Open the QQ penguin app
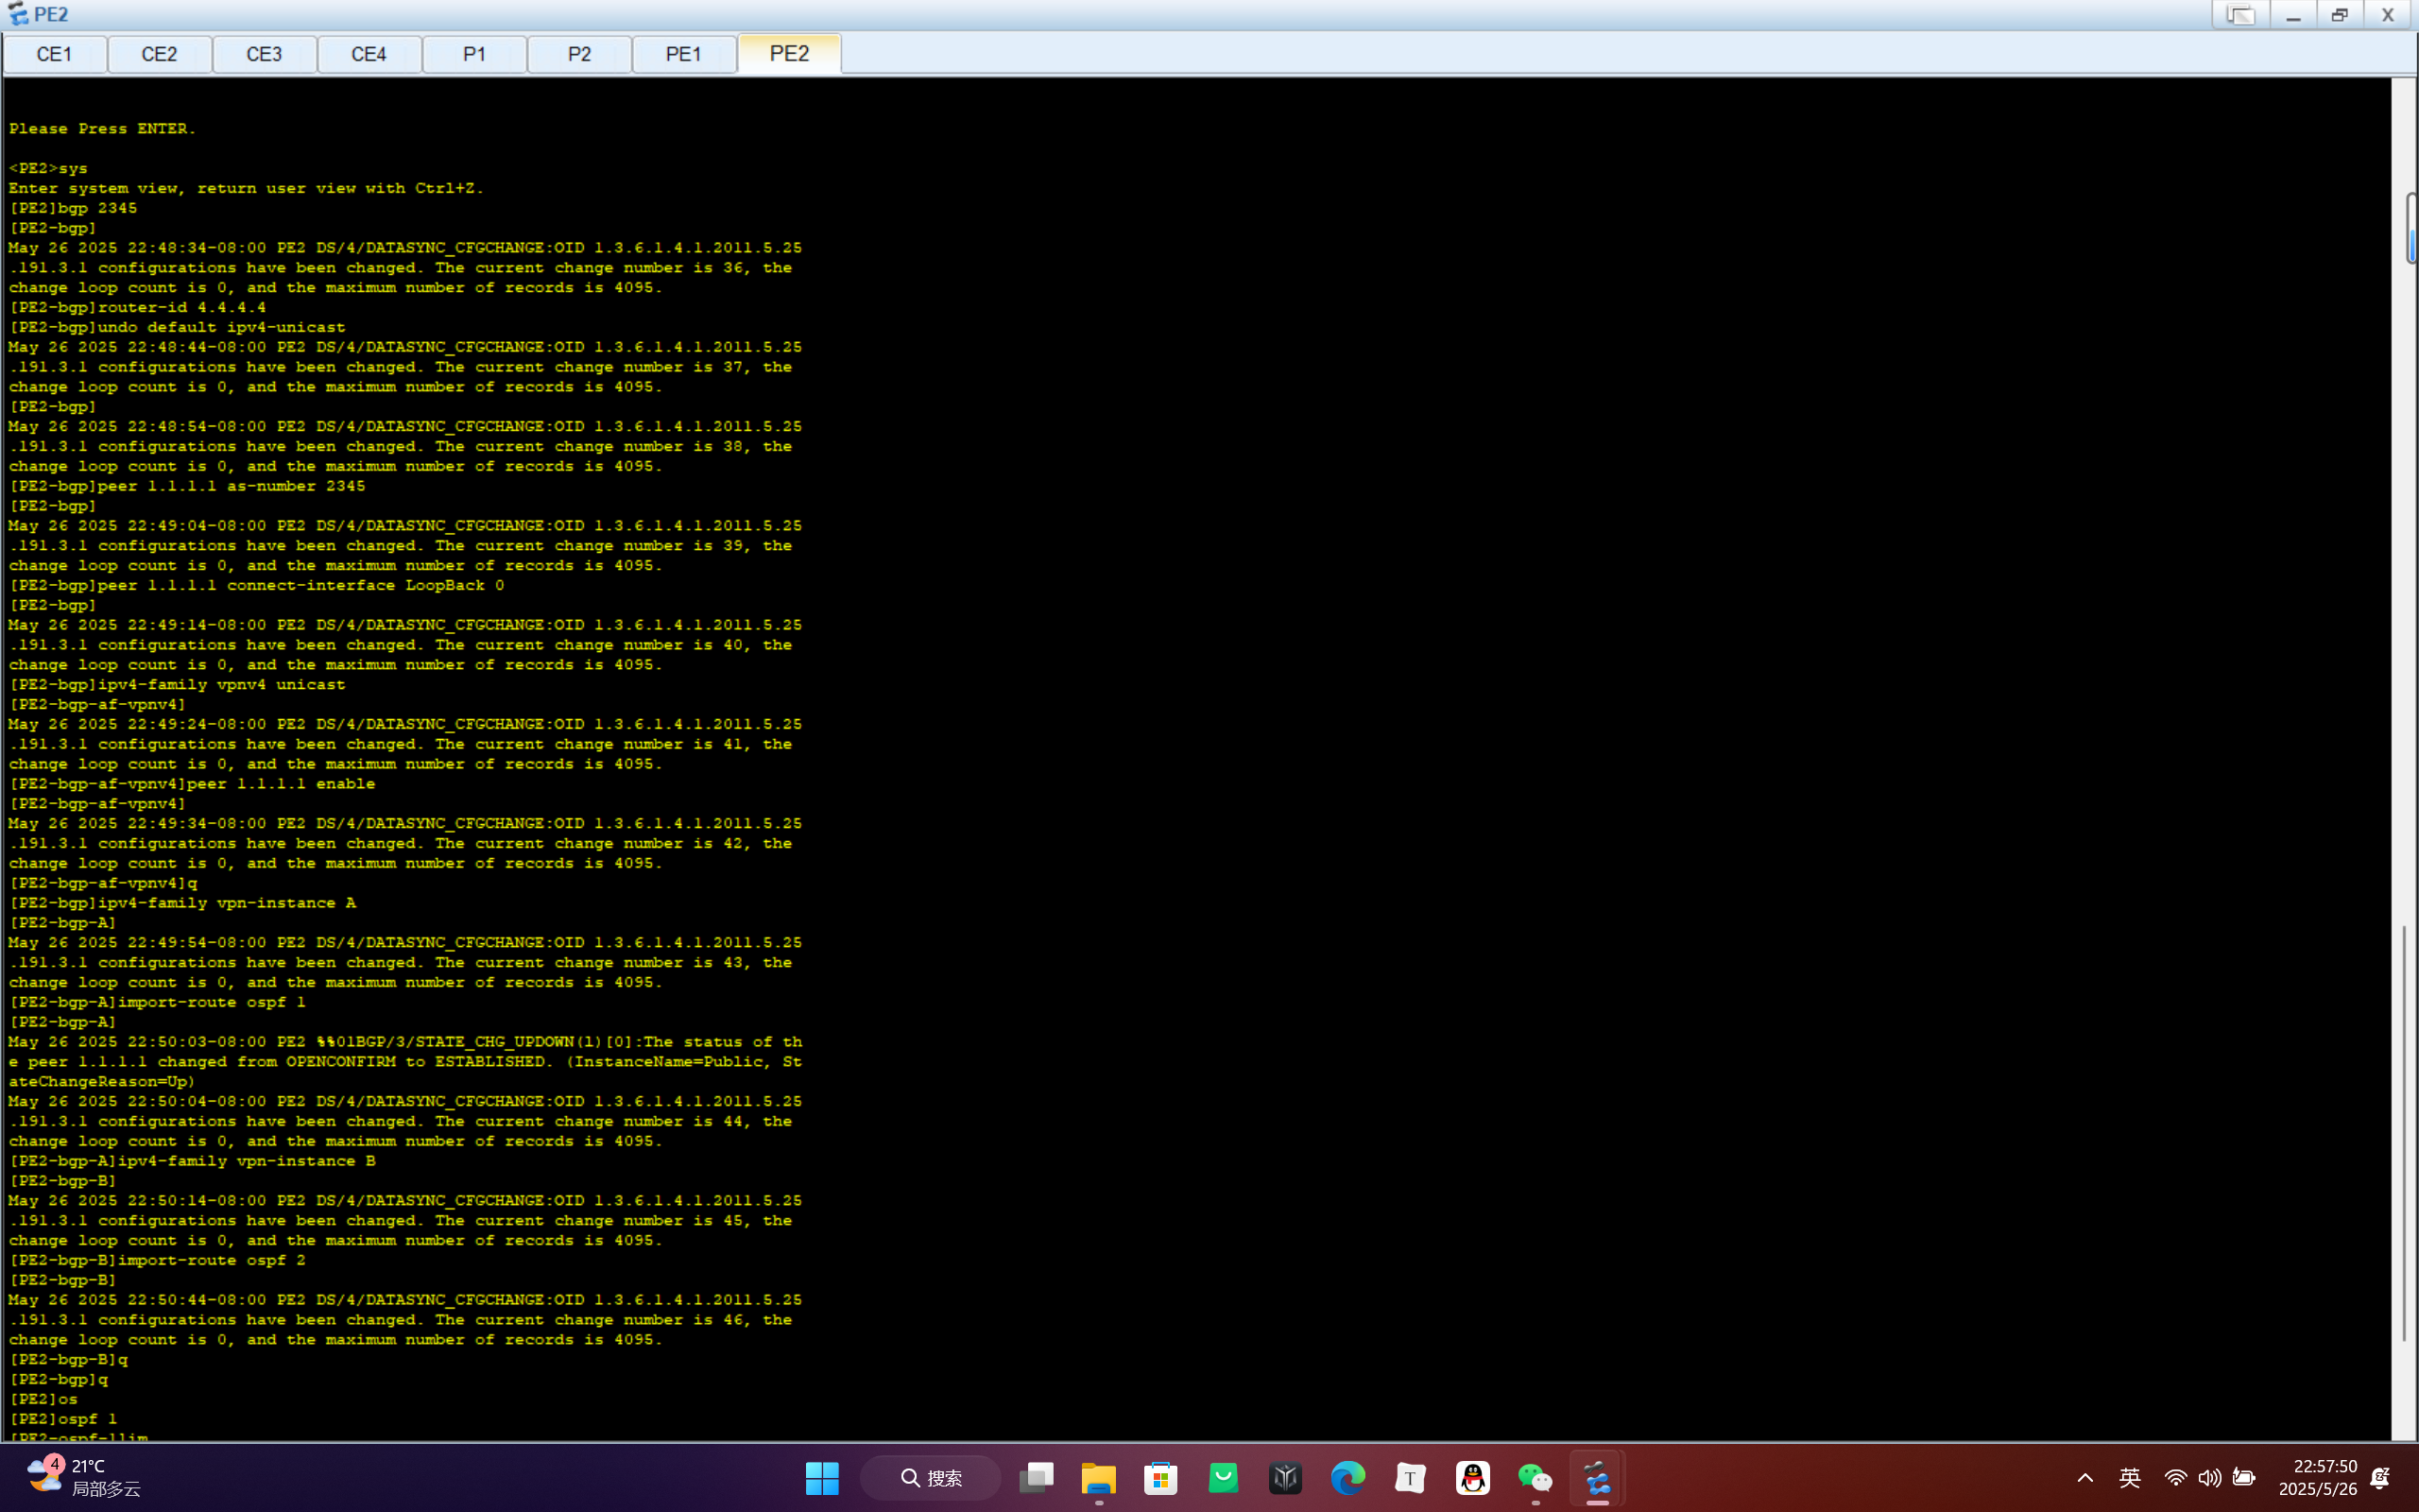The image size is (2419, 1512). (x=1472, y=1478)
